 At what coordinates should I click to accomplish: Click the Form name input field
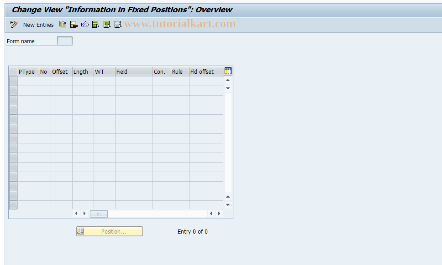(x=64, y=41)
